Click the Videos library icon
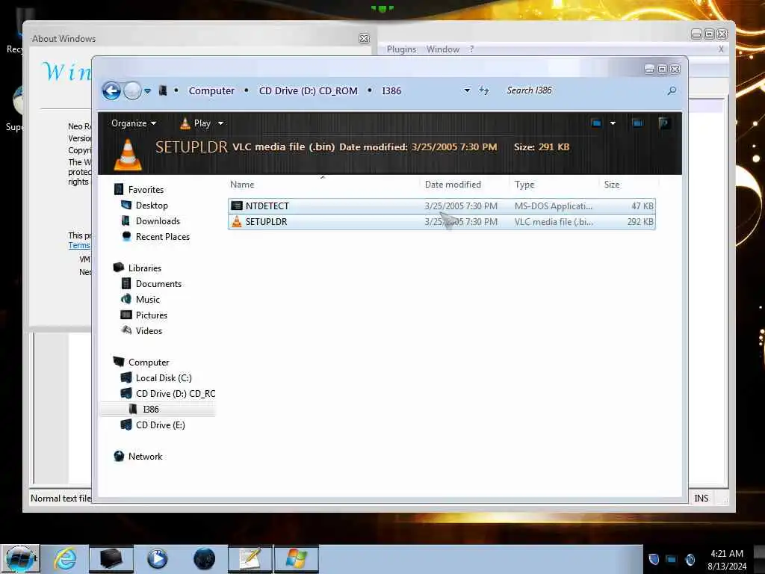765x574 pixels. (x=126, y=330)
